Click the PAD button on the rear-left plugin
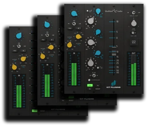The width and height of the screenshot is (148, 126). pyautogui.click(x=15, y=51)
